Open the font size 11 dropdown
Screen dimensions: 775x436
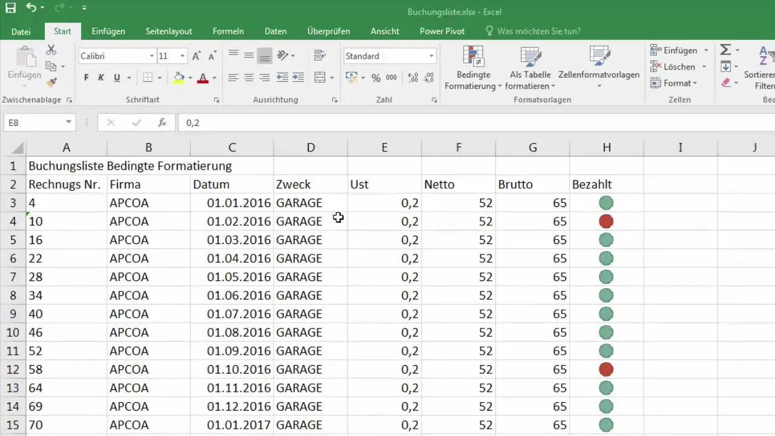(x=182, y=56)
